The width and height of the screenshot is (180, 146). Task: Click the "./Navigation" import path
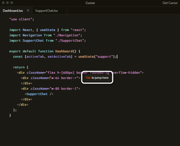67,35
